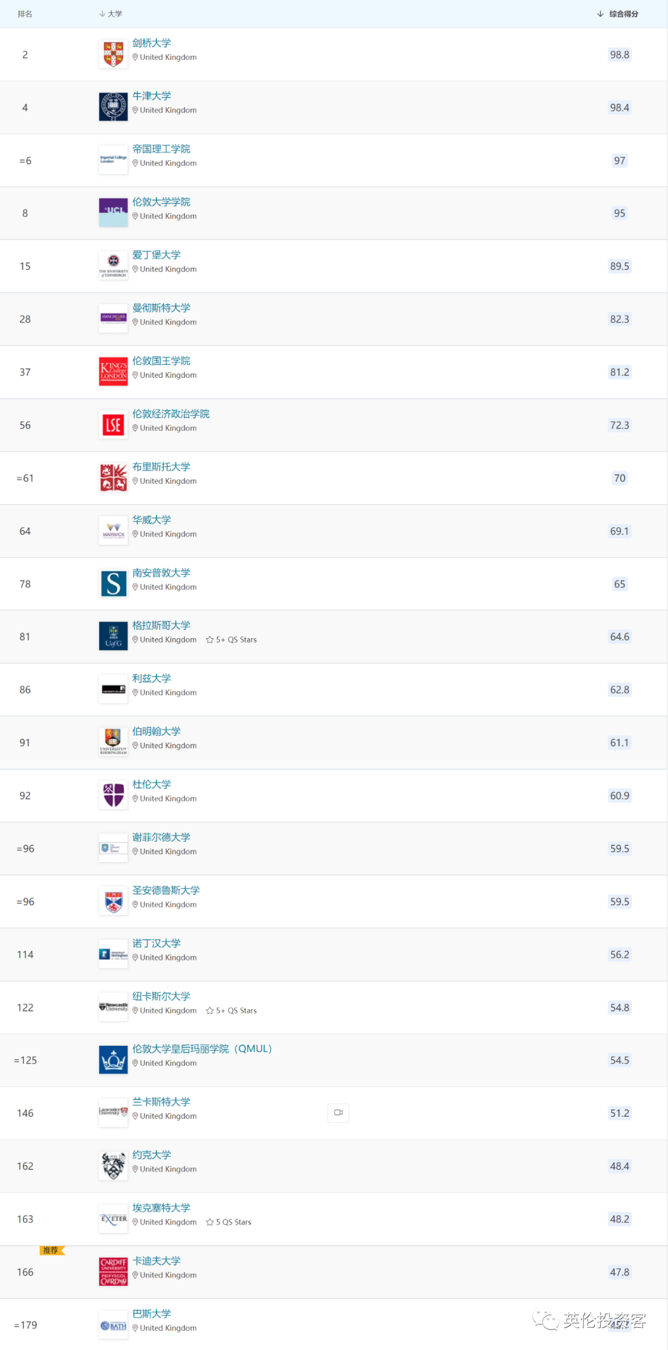668x1350 pixels.
Task: Sort by 综合得分 column header arrow
Action: click(600, 14)
